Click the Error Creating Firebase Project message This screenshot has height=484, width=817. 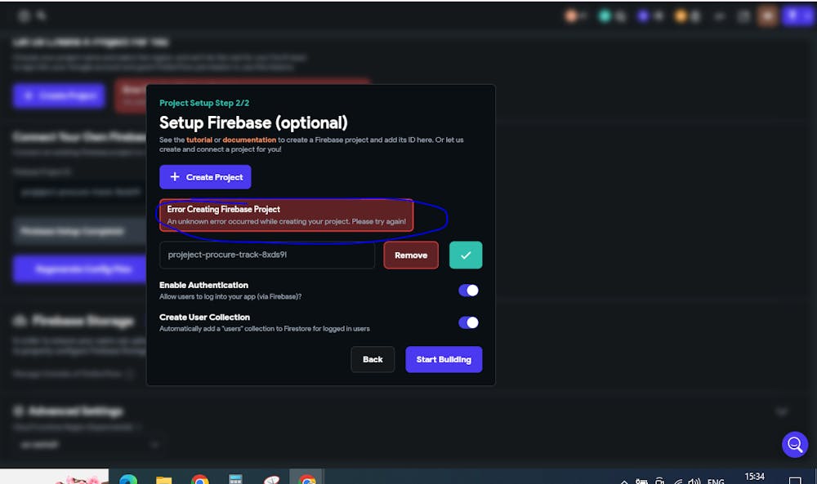[x=286, y=215]
